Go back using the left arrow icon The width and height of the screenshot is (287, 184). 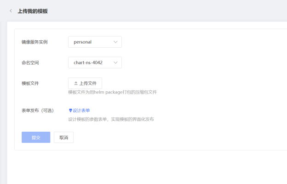click(x=11, y=11)
